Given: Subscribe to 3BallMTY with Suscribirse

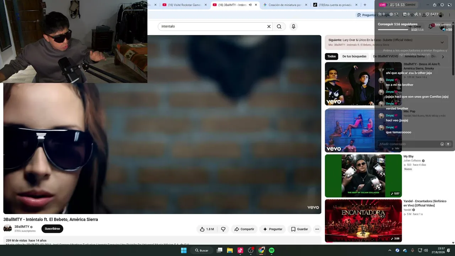Looking at the screenshot, I should 52,229.
